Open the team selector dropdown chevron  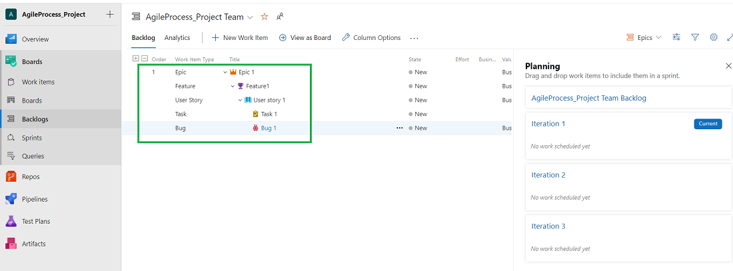250,17
